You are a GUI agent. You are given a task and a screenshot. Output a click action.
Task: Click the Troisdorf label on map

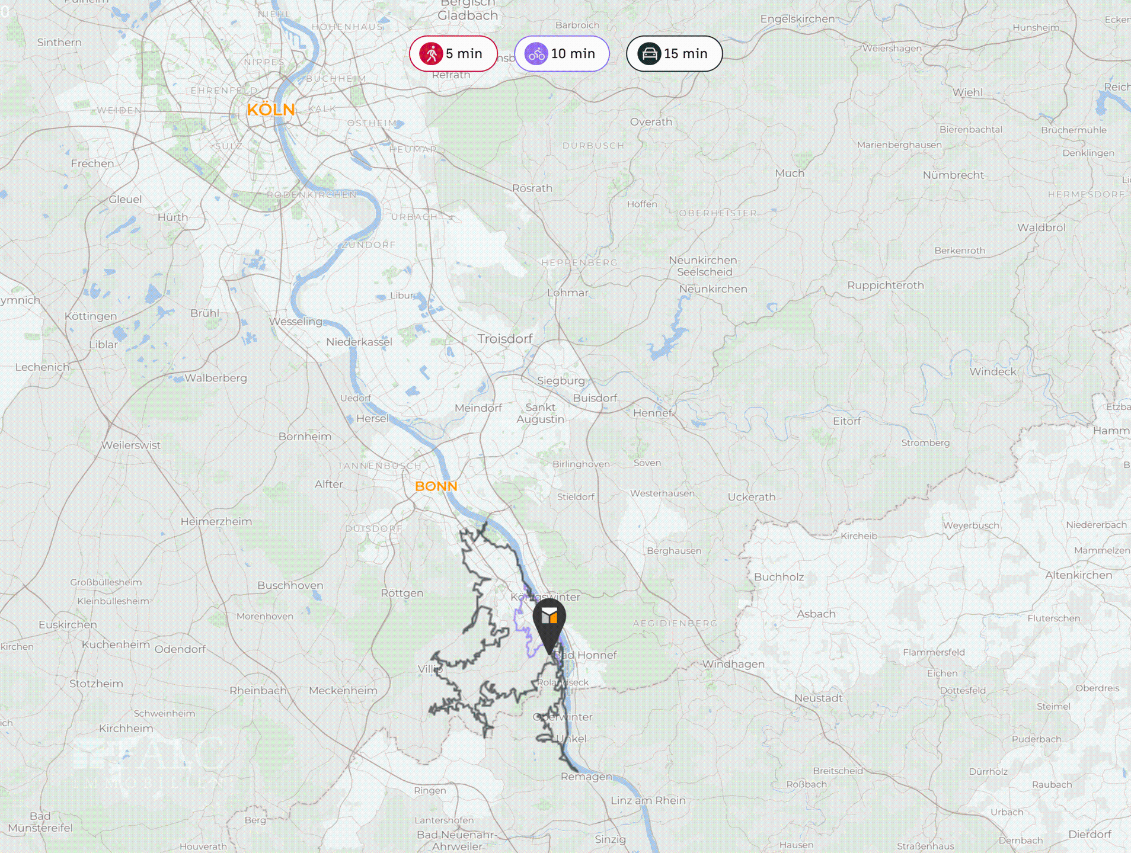pyautogui.click(x=505, y=339)
